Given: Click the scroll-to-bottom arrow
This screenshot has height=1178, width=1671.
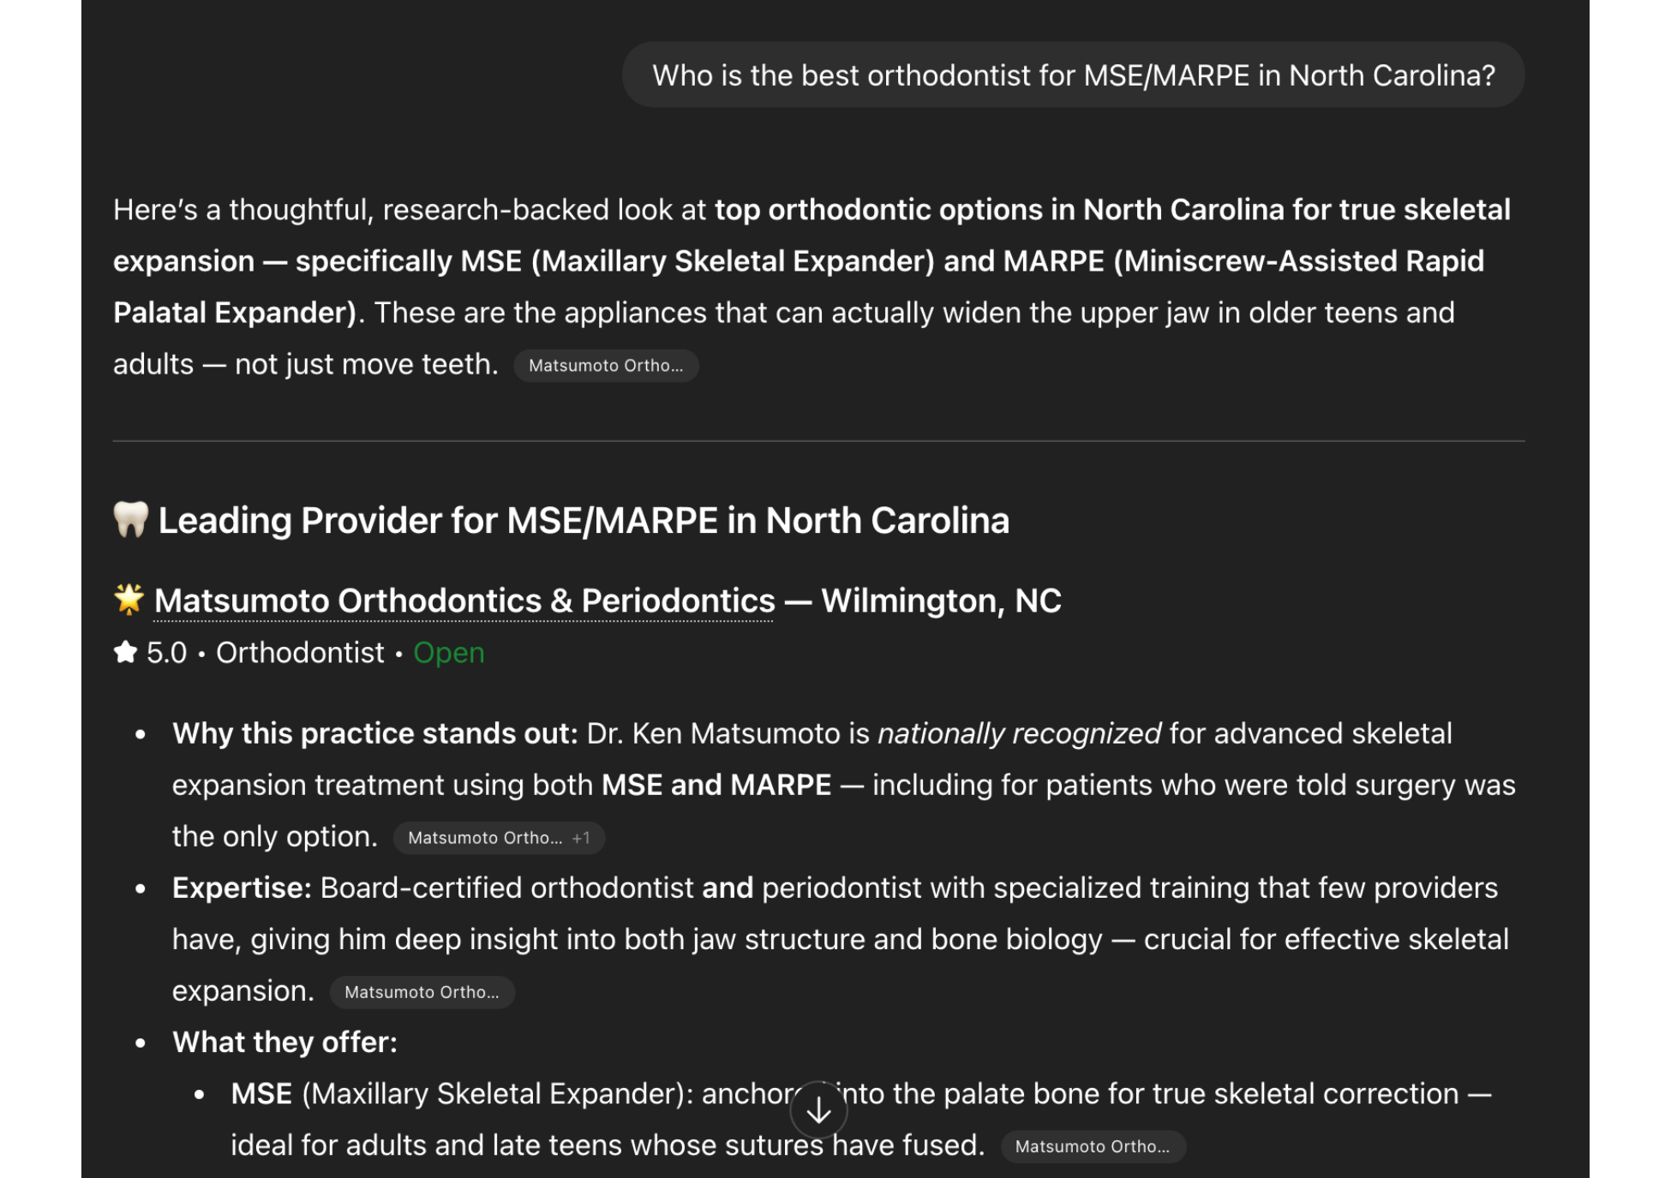Looking at the screenshot, I should coord(818,1109).
